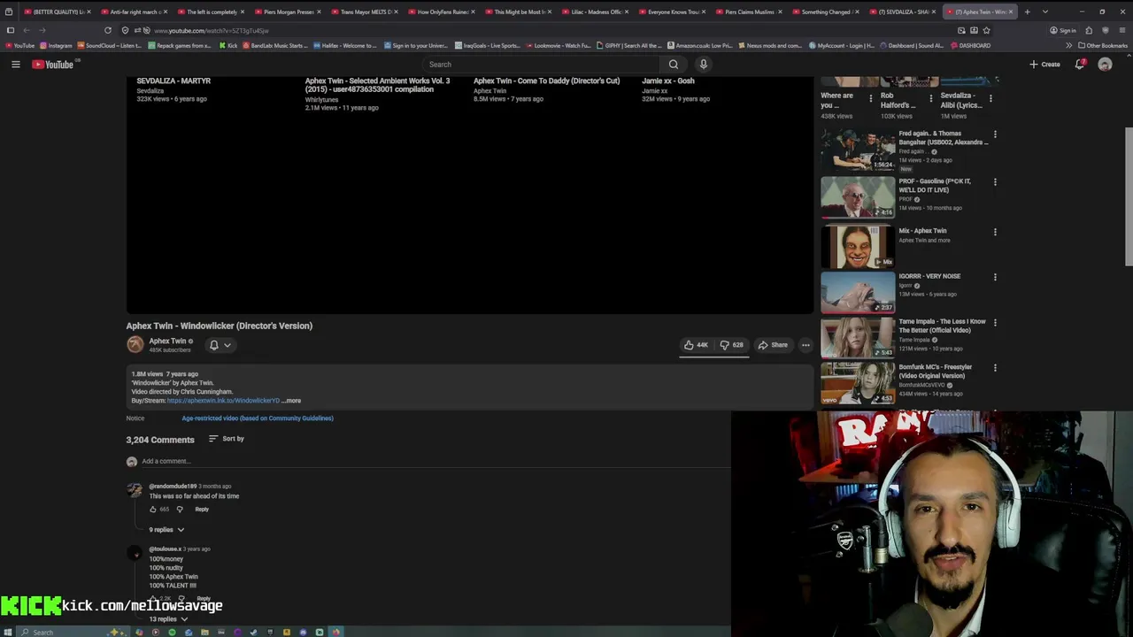The image size is (1133, 637).
Task: Open the Kick bookmark
Action: pos(228,45)
